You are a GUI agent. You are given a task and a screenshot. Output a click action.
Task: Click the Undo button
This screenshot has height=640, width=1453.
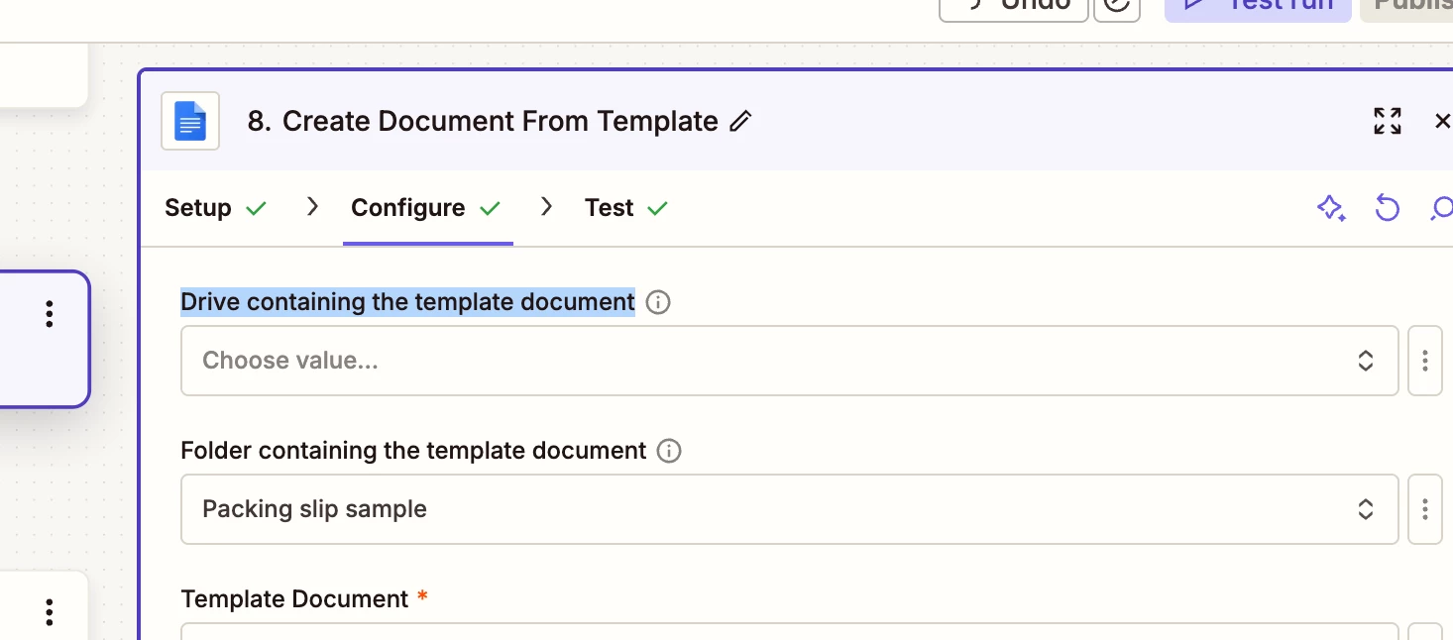[1013, 5]
